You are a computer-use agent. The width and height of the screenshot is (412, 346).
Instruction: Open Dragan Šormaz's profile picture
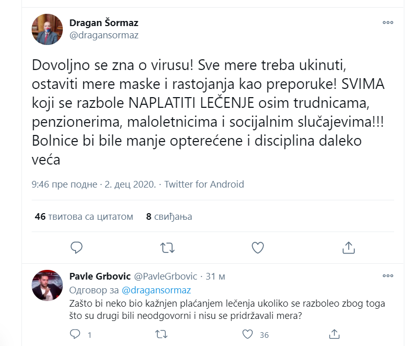tap(46, 29)
